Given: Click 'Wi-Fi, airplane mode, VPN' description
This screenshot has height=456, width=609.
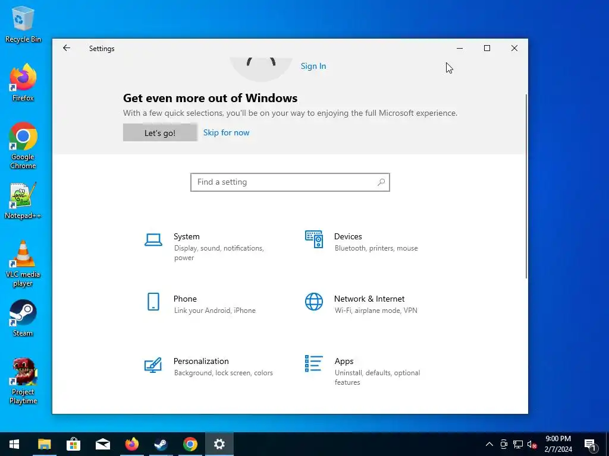Looking at the screenshot, I should [x=376, y=311].
